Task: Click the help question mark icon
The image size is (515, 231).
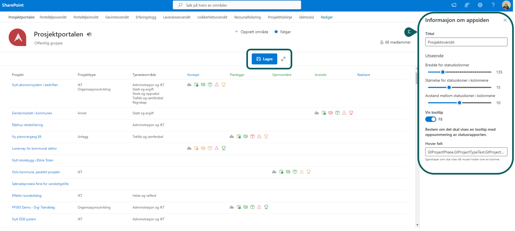Action: [493, 5]
